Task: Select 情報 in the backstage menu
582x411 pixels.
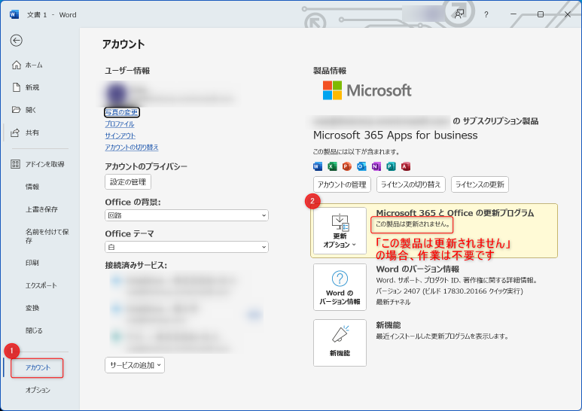Action: tap(32, 187)
